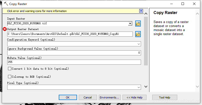Click the 'Saves a copy of a raster' description
This screenshot has width=202, height=105.
[171, 28]
